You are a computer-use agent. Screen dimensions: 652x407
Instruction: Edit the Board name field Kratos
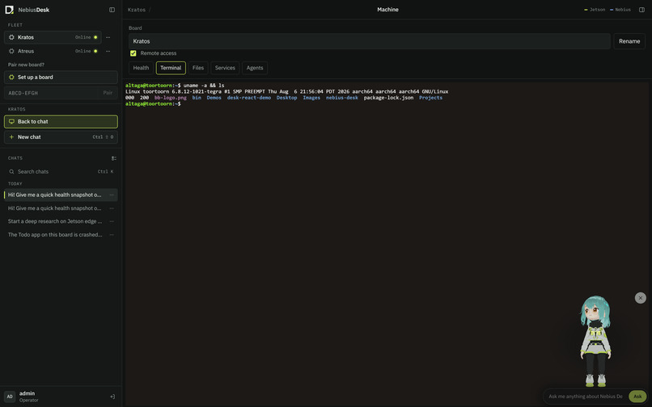[x=369, y=41]
